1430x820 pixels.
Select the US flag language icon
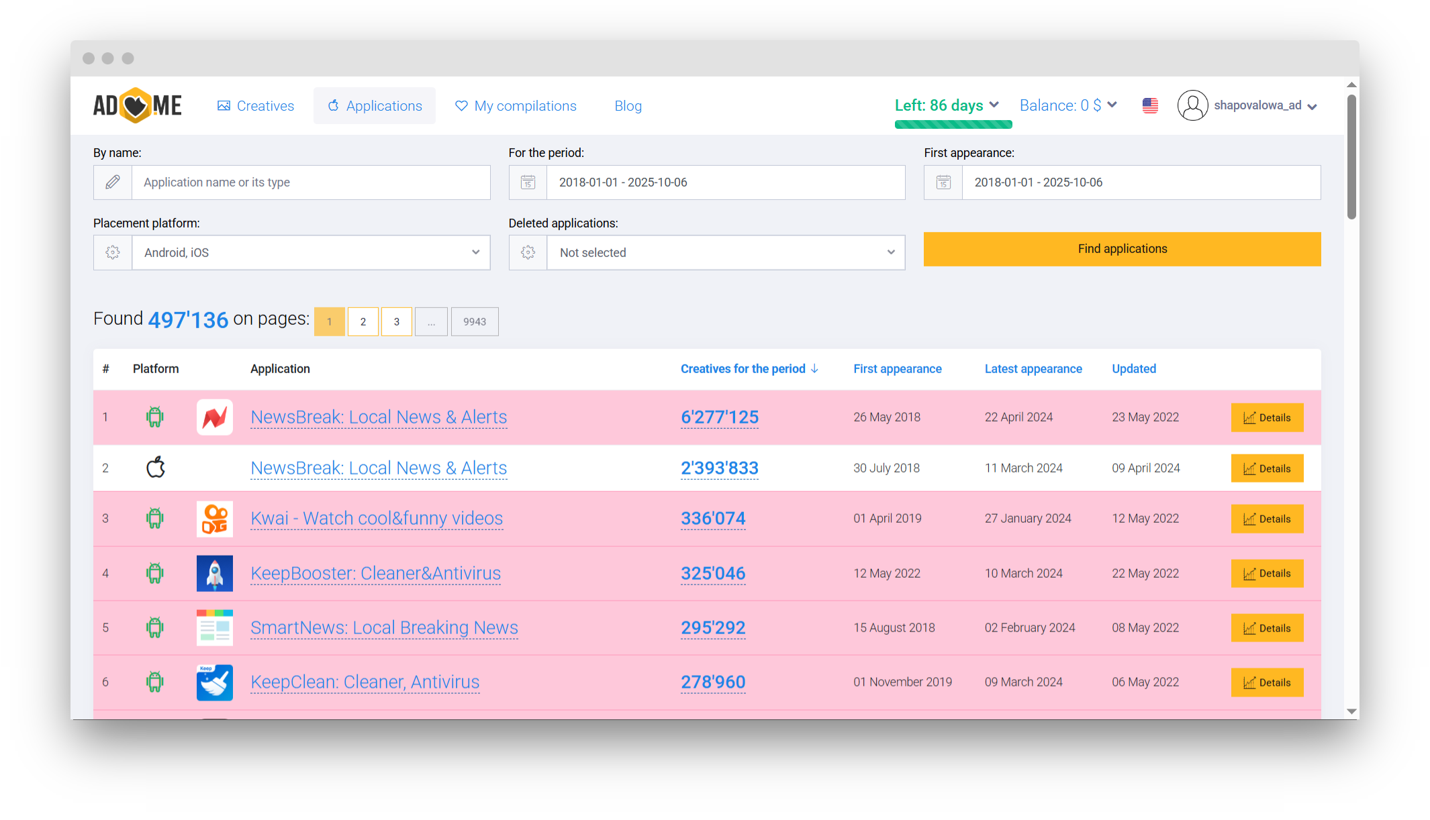1150,105
